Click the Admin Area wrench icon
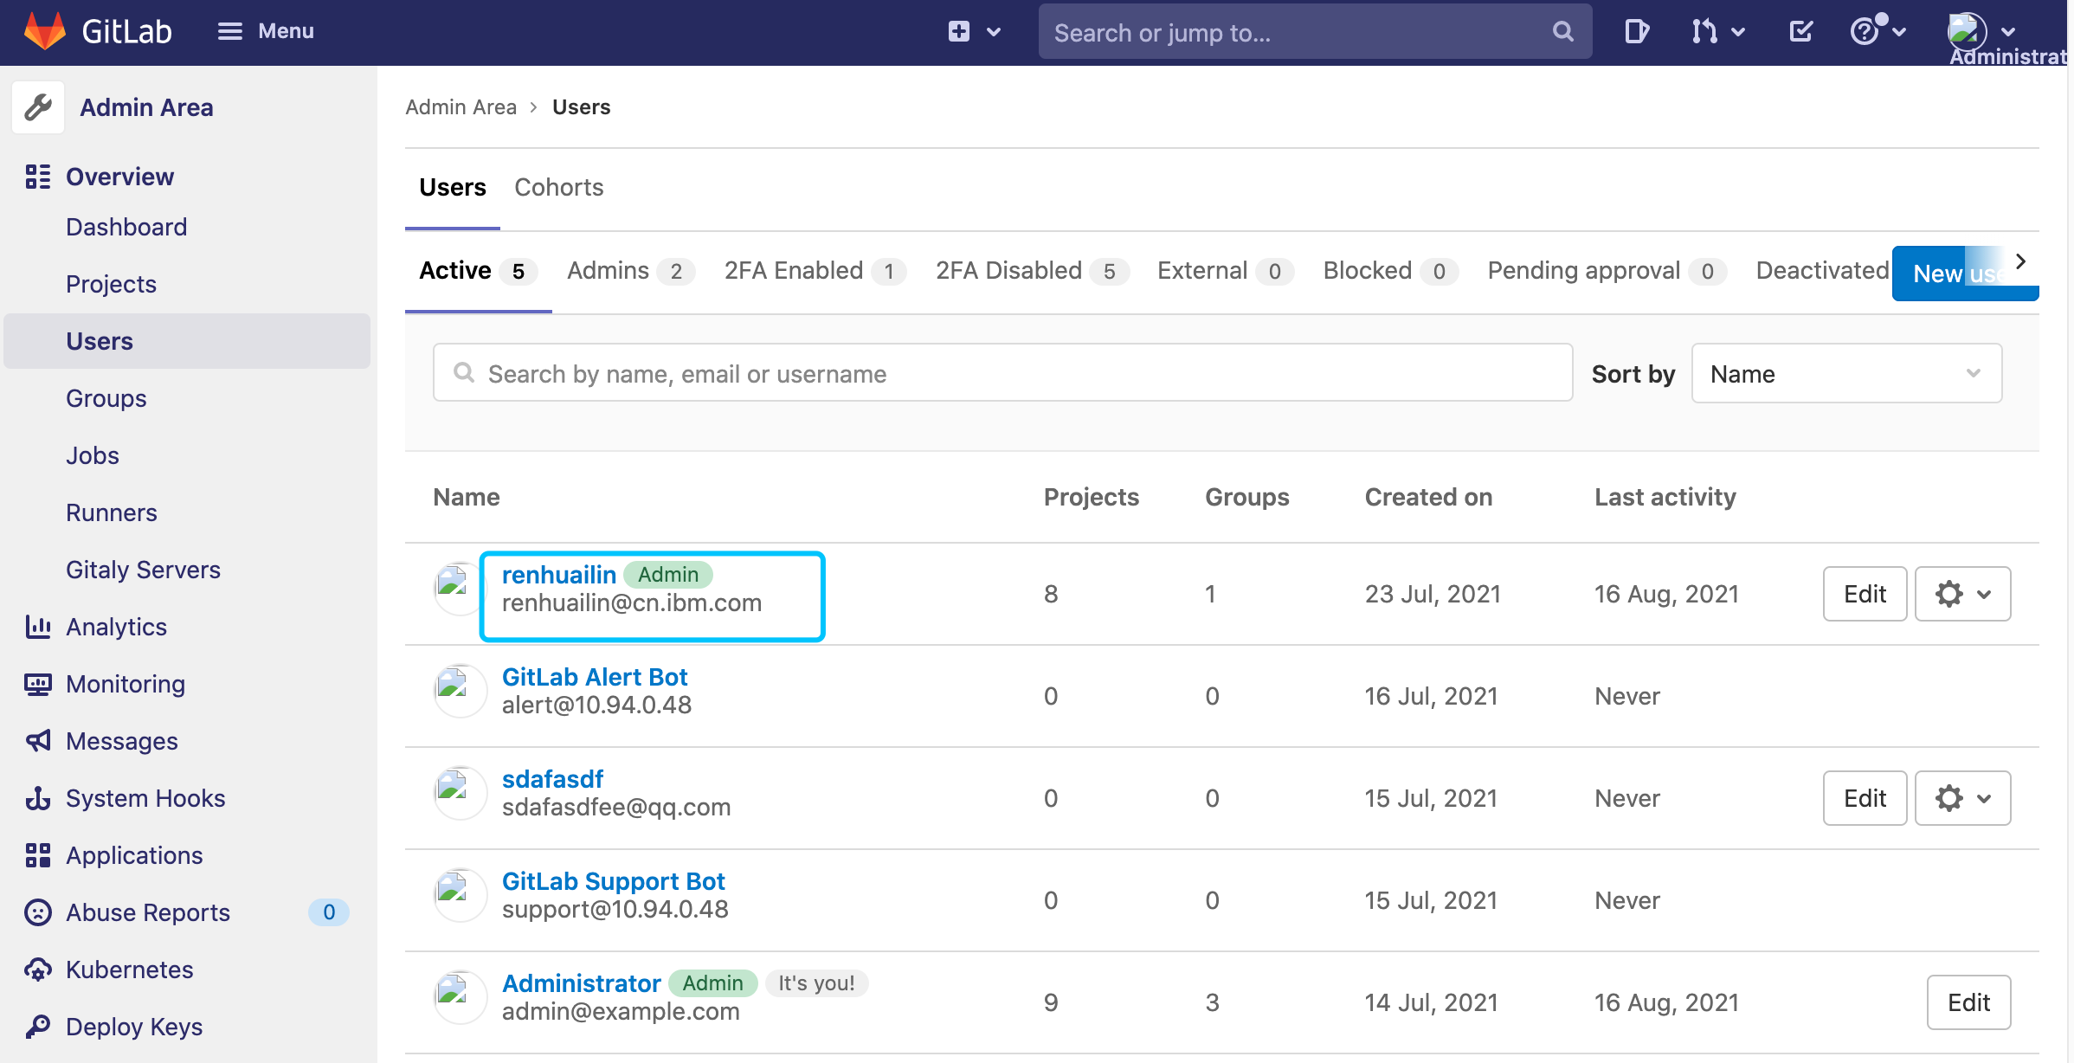 coord(38,107)
